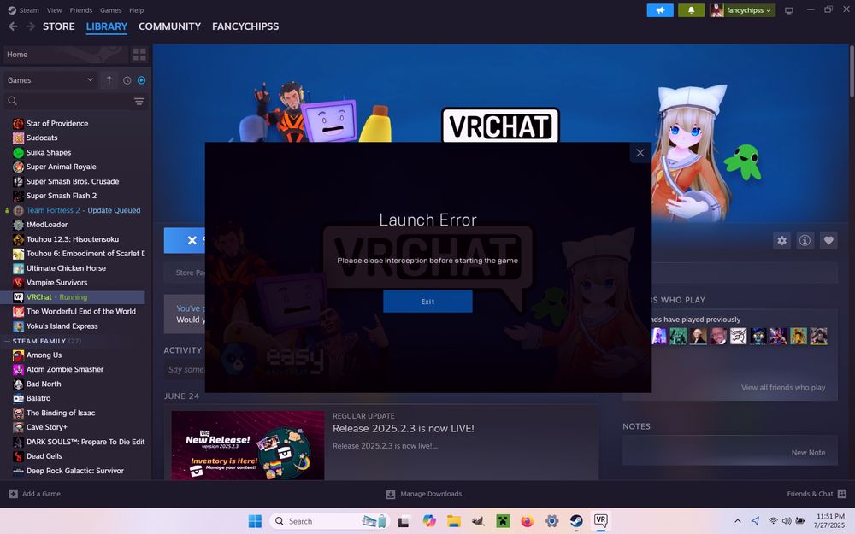
Task: Click New Note in Notes panel
Action: [808, 452]
